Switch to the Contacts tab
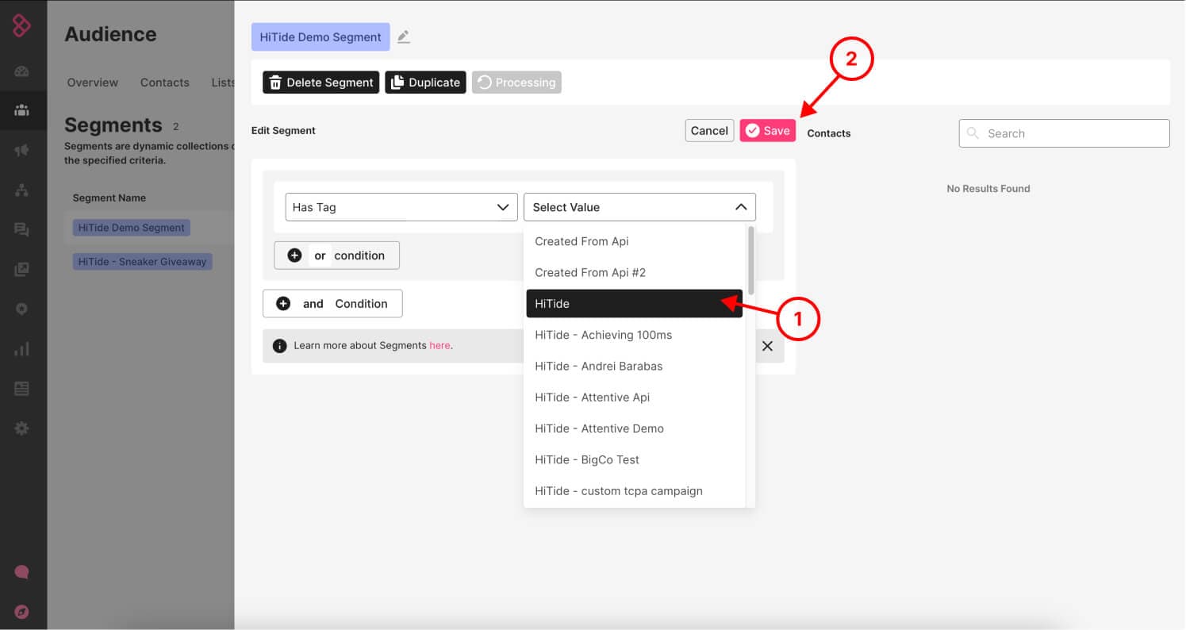 pos(165,83)
